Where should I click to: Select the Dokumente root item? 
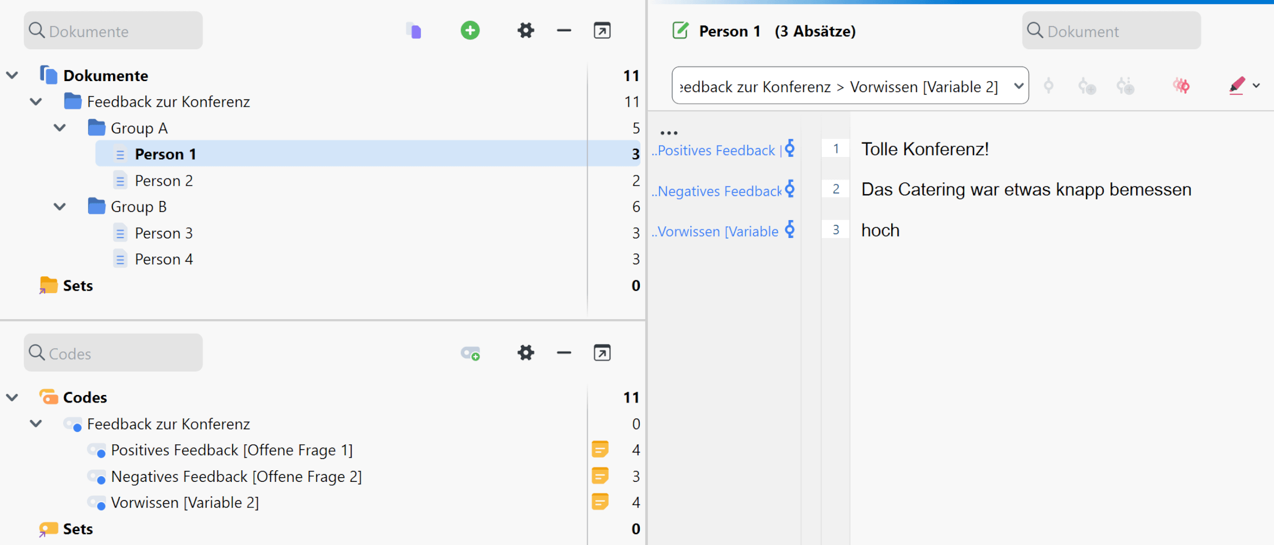105,76
